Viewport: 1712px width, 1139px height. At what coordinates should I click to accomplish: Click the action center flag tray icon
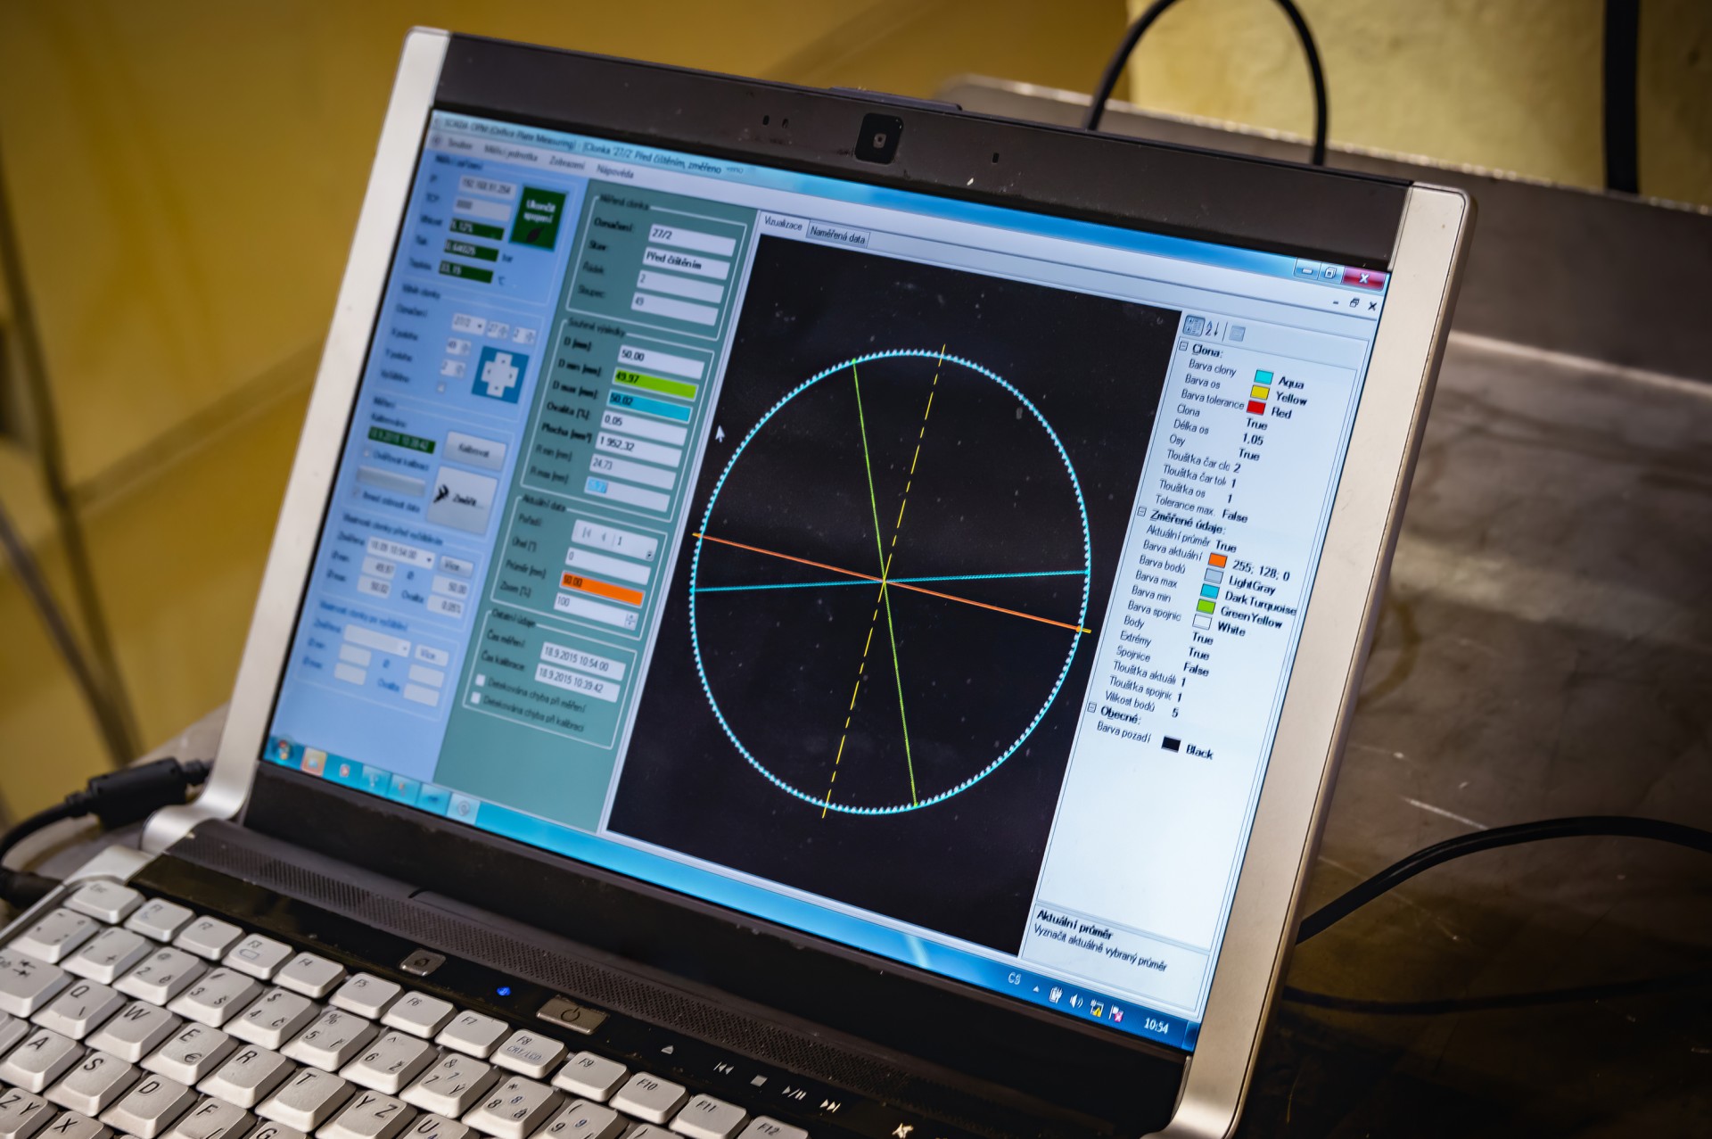[1116, 1013]
